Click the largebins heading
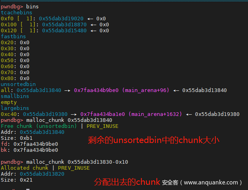The height and width of the screenshot is (190, 248). click(x=15, y=108)
